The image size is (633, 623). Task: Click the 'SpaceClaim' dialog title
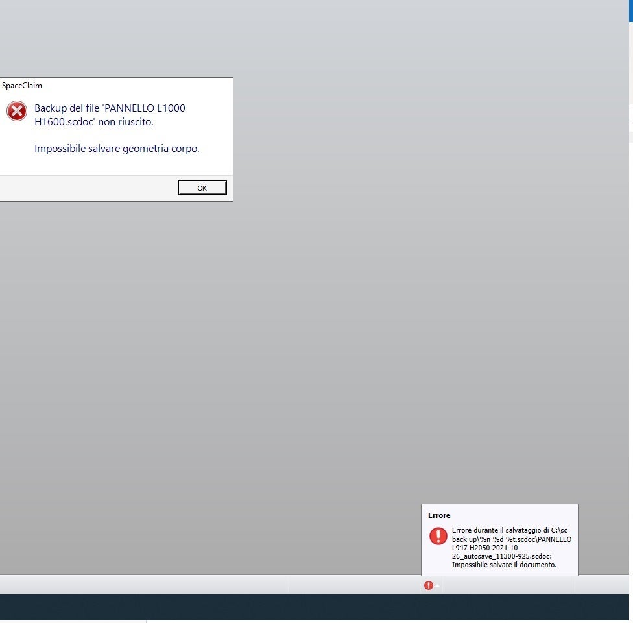(22, 86)
